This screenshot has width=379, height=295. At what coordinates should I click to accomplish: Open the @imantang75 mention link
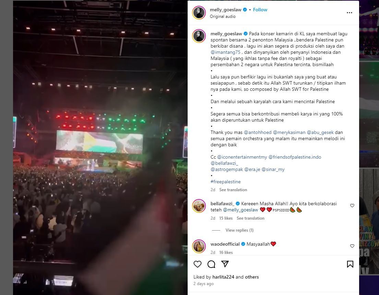[x=226, y=52]
